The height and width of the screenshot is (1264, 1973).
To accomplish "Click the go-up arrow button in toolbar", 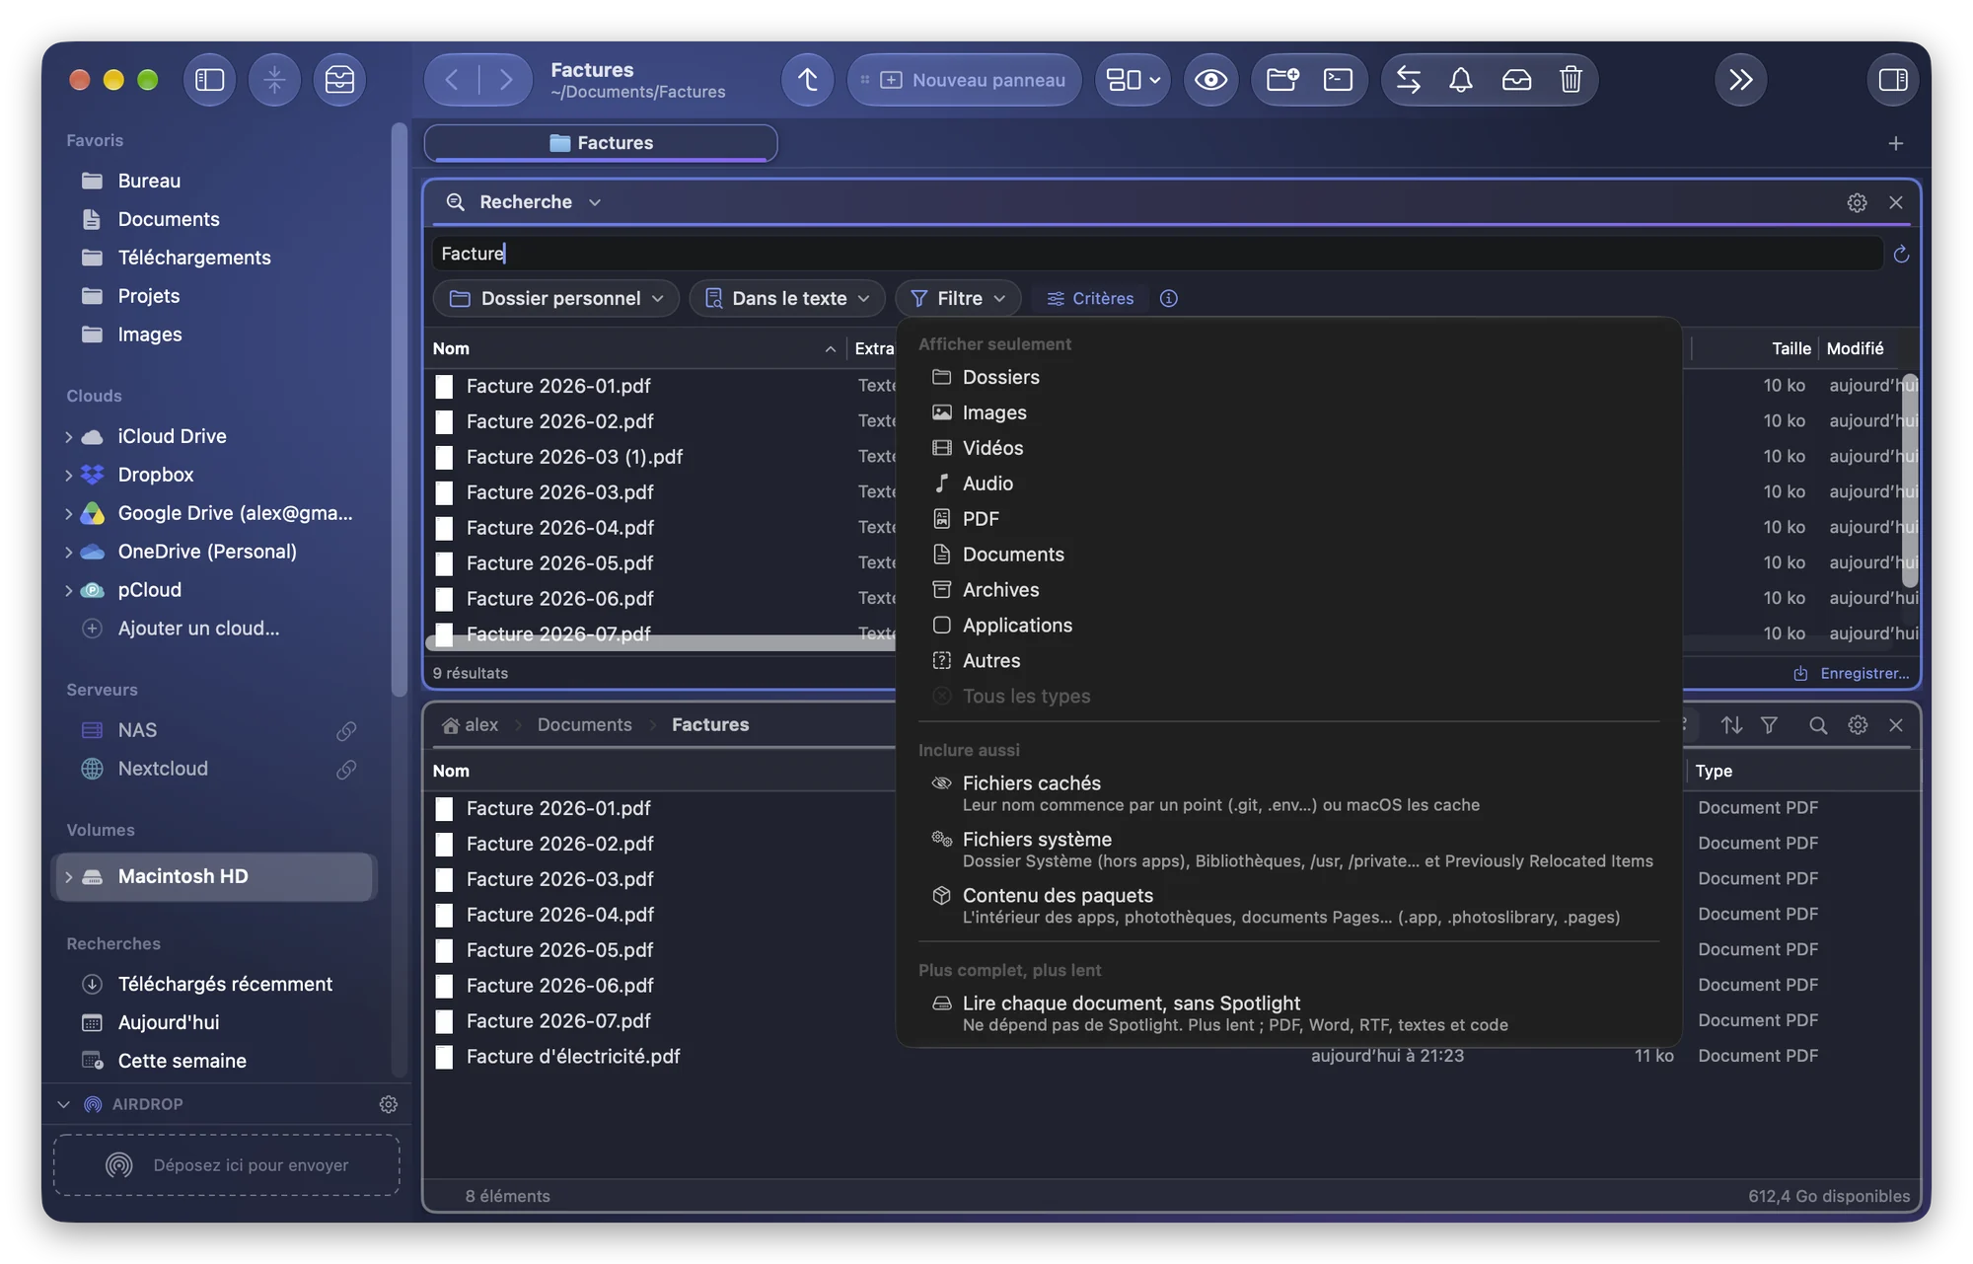I will tap(807, 80).
